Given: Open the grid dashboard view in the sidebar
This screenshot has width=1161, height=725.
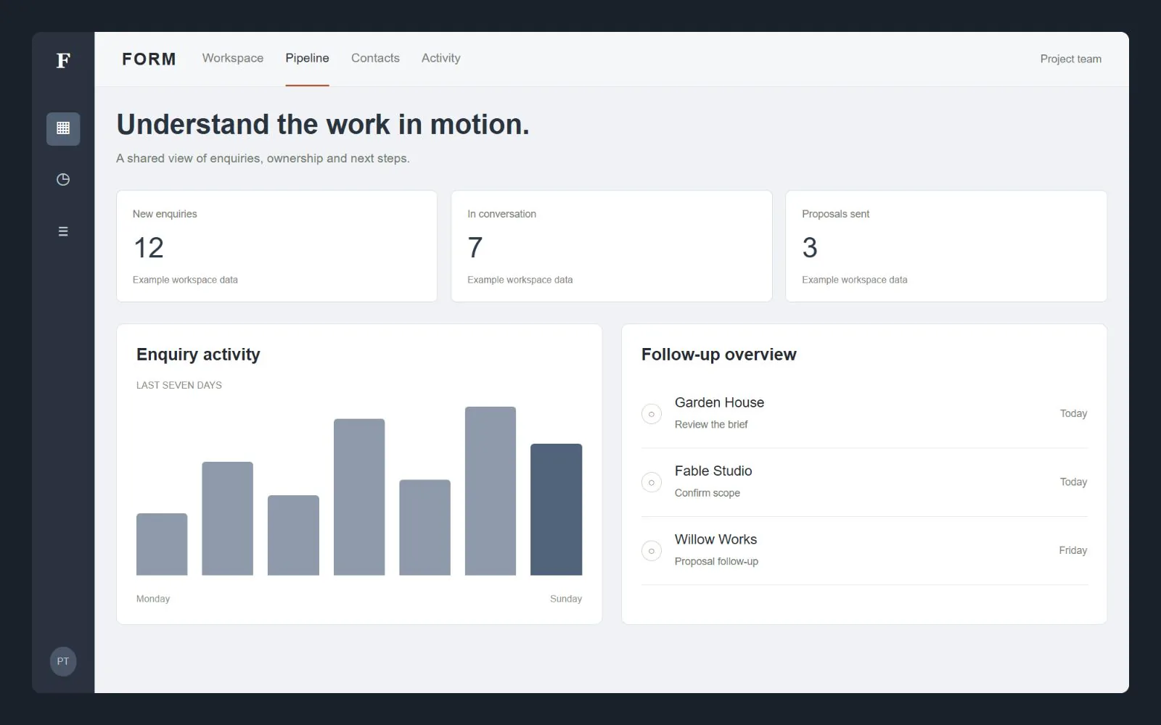Looking at the screenshot, I should click(x=63, y=128).
